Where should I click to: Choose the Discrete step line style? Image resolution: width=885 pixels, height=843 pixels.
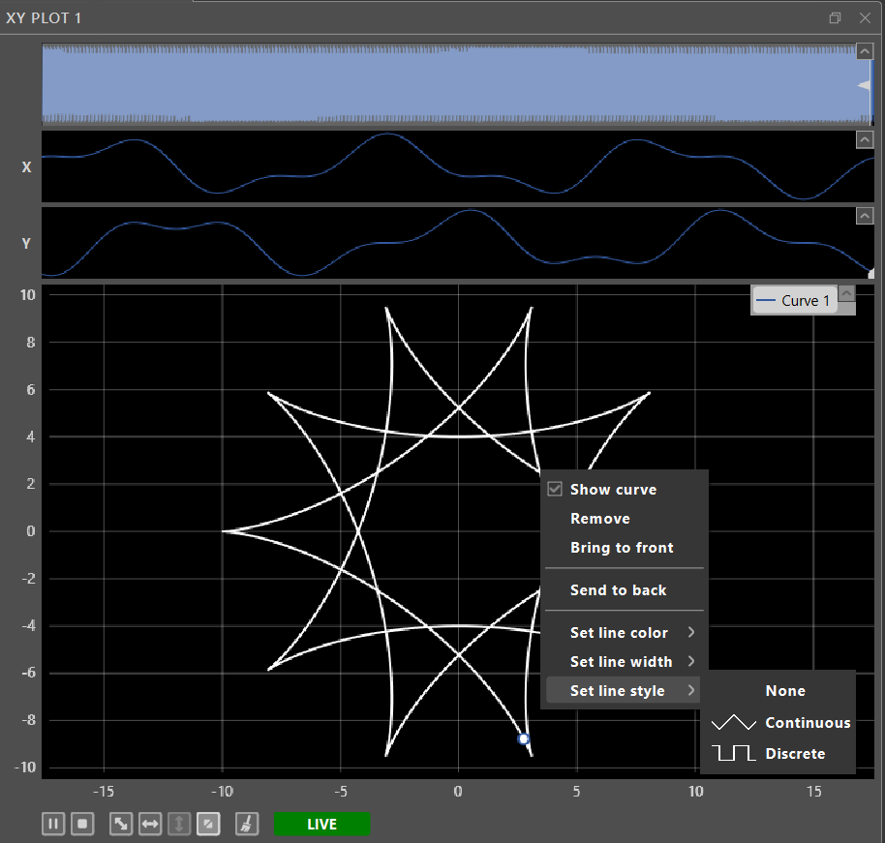pyautogui.click(x=780, y=753)
